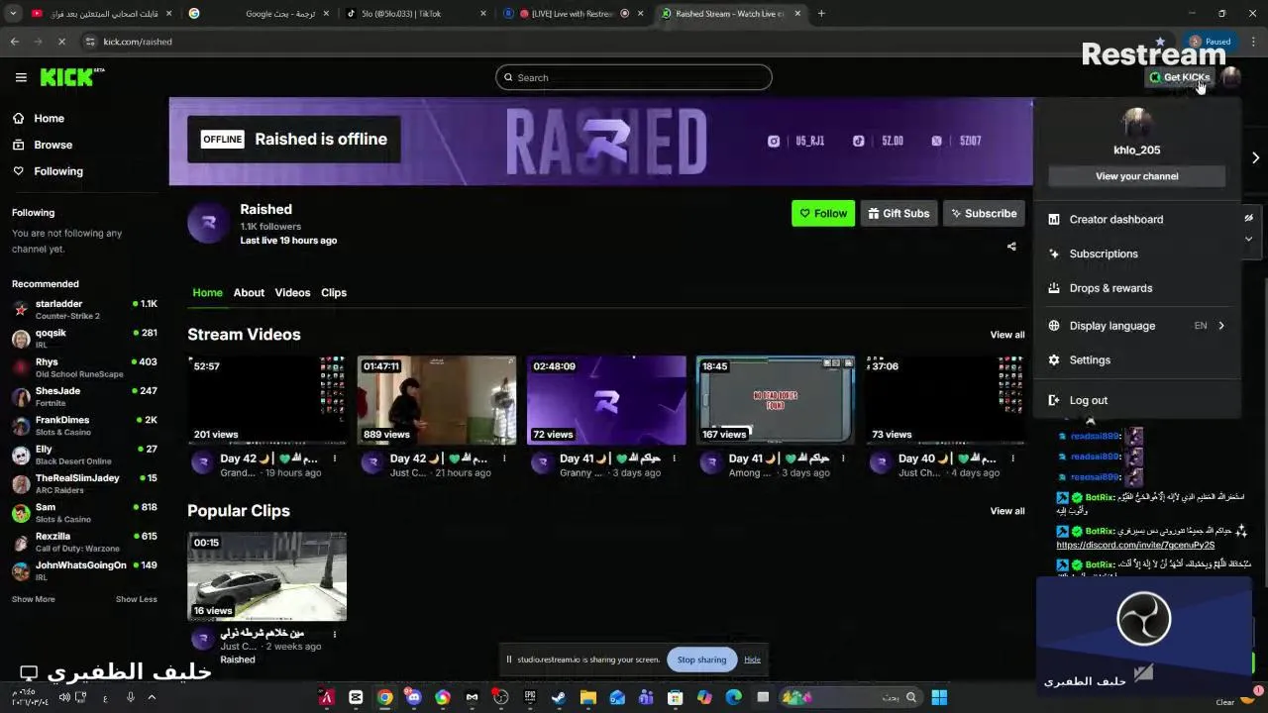Open recommended channel FrankDimes
The height and width of the screenshot is (713, 1268).
pos(84,426)
